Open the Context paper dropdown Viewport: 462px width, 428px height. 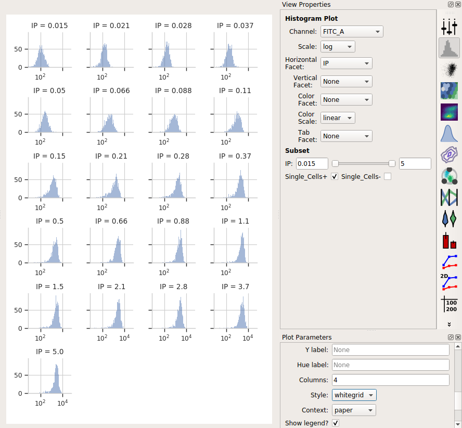(354, 410)
